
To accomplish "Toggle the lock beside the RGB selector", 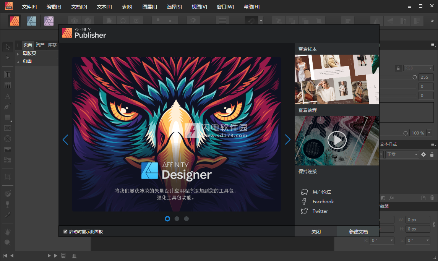I will (398, 68).
